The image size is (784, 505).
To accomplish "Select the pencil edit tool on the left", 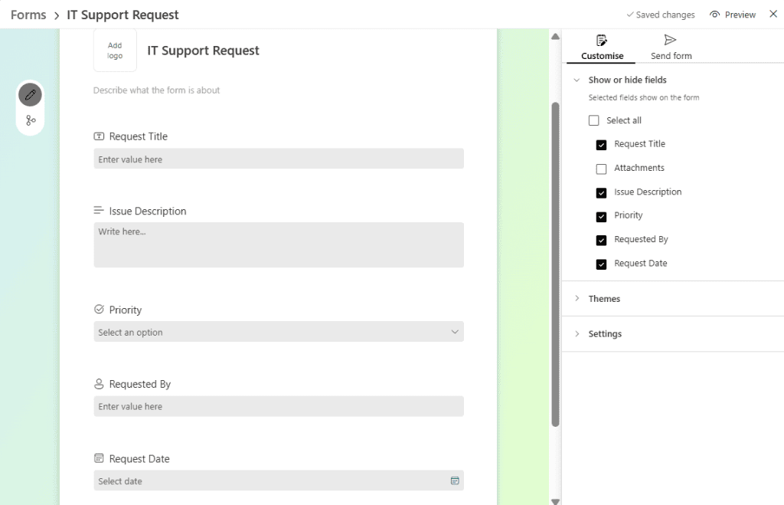I will (30, 94).
